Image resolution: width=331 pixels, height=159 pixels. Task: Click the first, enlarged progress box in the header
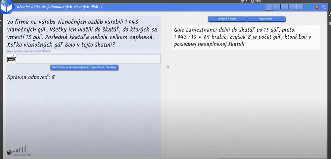click(x=269, y=7)
